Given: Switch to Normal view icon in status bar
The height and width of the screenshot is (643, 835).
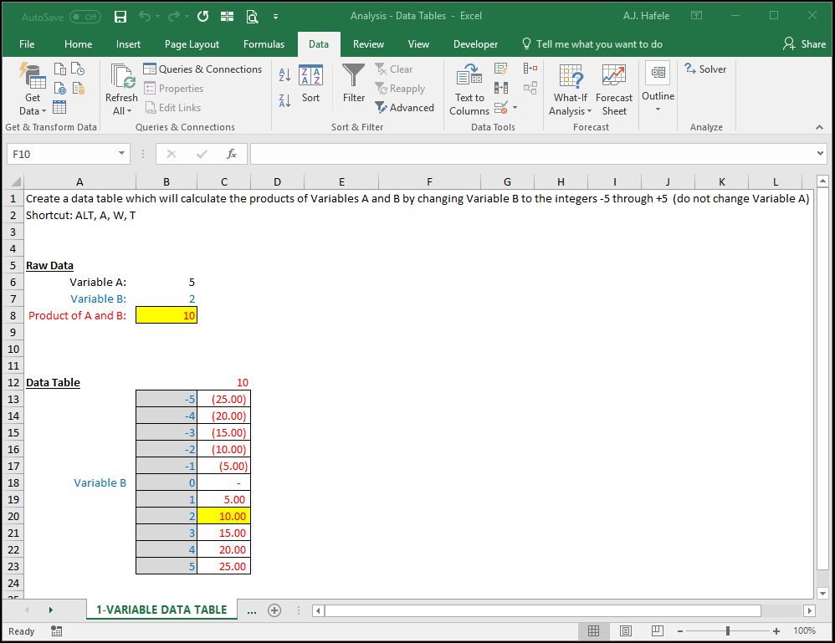Looking at the screenshot, I should [593, 630].
